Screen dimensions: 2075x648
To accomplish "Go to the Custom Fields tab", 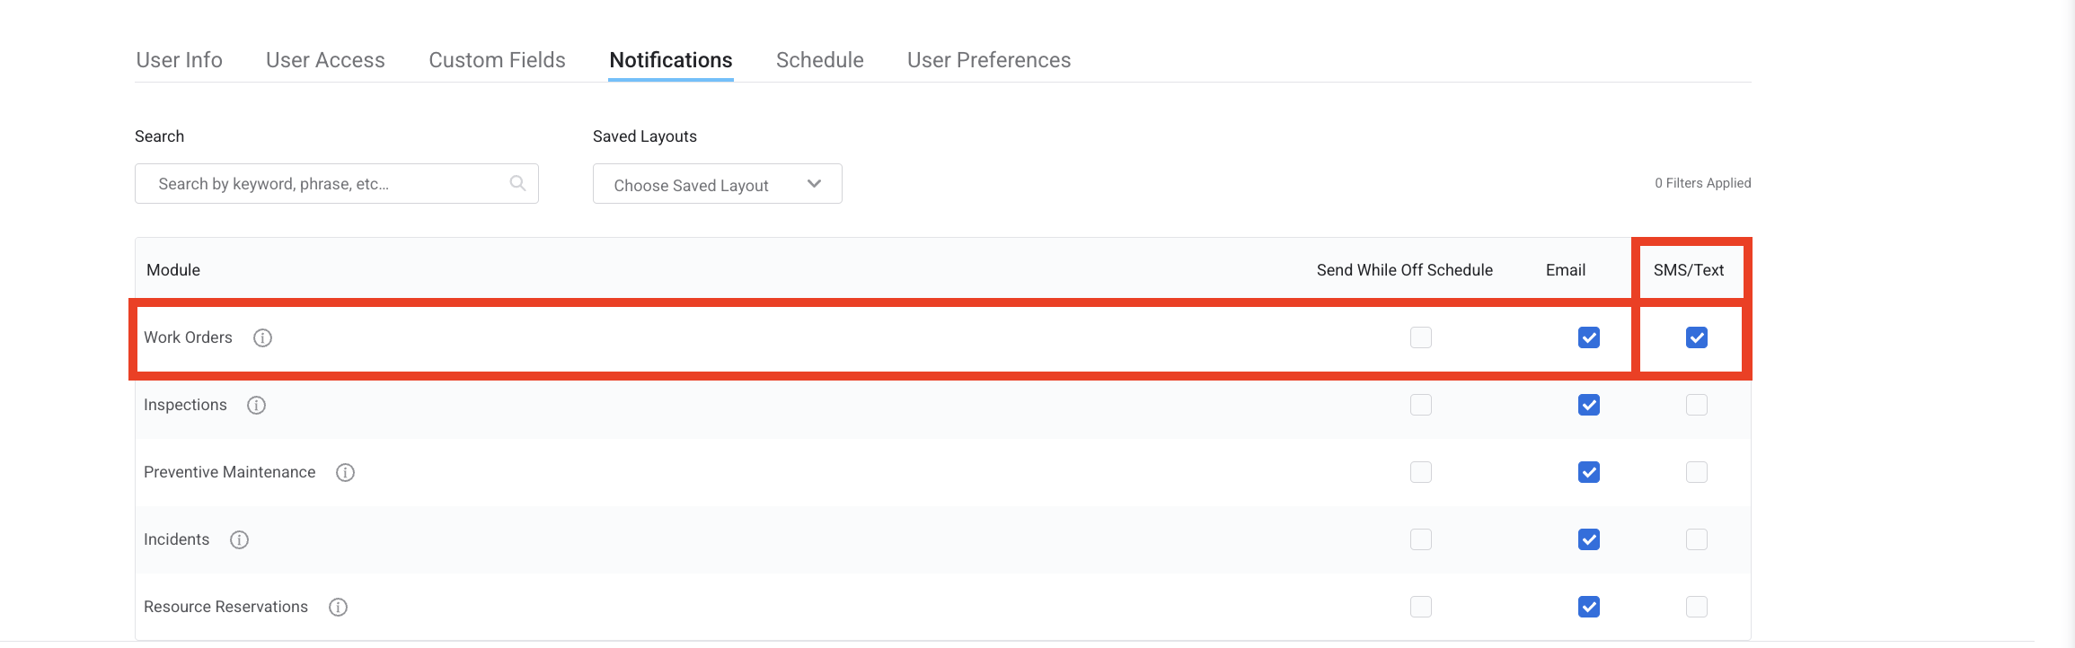I will pos(497,60).
